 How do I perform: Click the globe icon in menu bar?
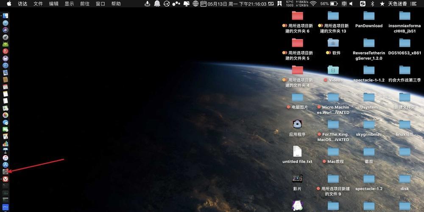point(195,3)
